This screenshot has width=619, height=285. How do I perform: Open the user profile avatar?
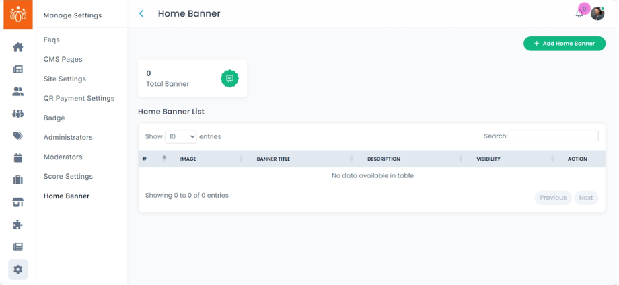coord(597,14)
